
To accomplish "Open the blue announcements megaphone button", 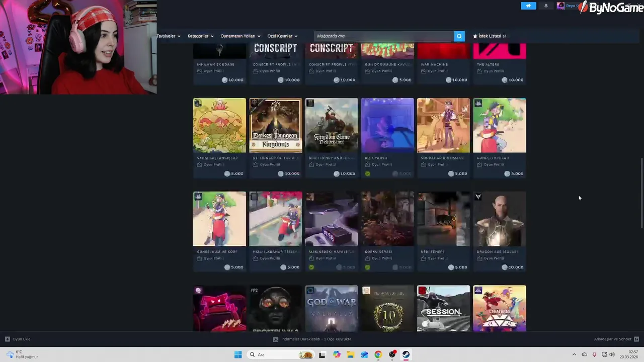I will coord(528,6).
